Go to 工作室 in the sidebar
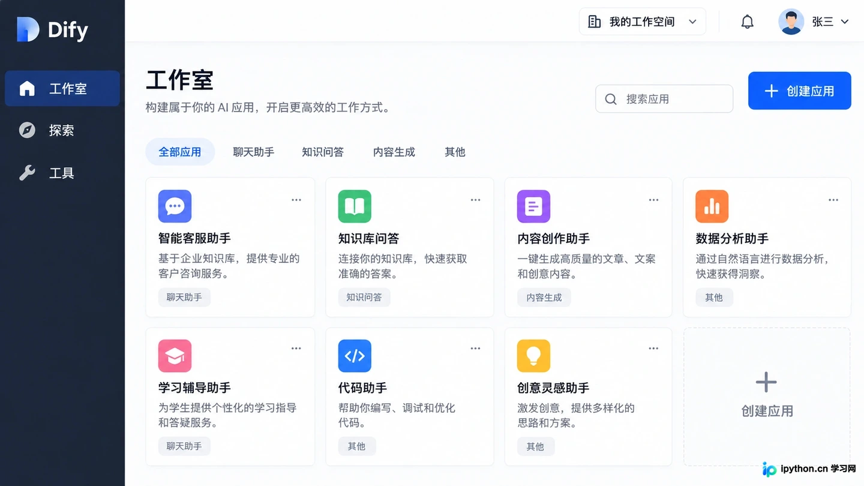 tap(62, 89)
